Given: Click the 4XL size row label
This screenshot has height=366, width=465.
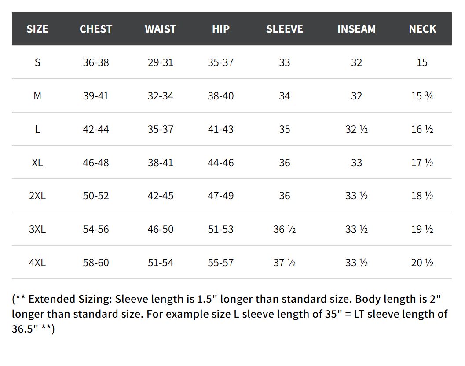Looking at the screenshot, I should [37, 263].
